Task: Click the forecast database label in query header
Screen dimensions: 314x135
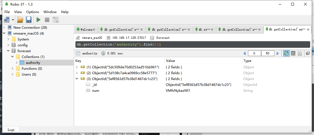Action: pos(163,38)
